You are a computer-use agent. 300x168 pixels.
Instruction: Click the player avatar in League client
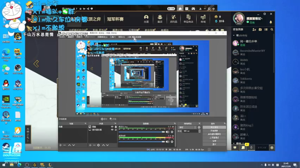point(238,18)
